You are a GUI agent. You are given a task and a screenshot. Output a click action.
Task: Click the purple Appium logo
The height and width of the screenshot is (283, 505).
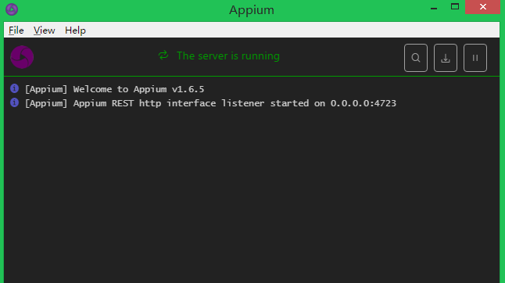tap(22, 57)
